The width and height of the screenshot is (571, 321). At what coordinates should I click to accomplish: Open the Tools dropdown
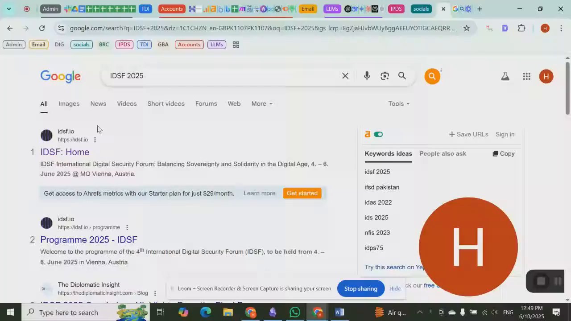coord(399,103)
